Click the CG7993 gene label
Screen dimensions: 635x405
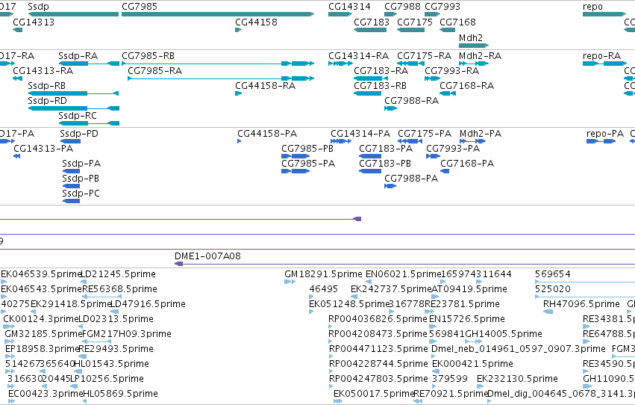point(442,7)
